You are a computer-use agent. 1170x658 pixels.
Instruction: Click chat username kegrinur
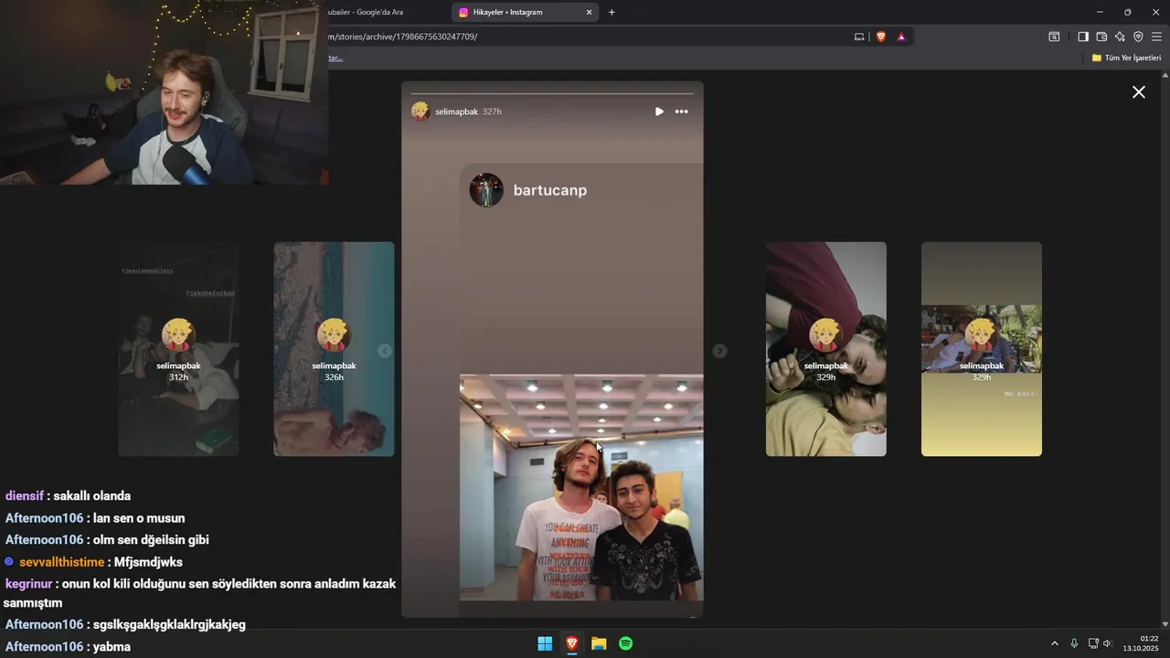point(27,584)
